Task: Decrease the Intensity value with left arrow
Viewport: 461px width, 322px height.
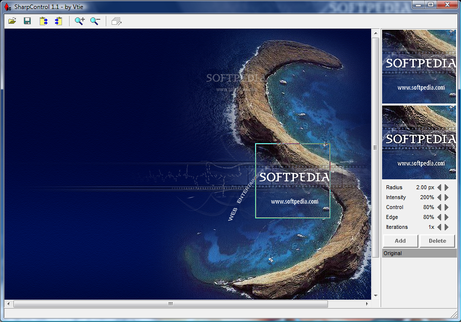Action: click(439, 197)
